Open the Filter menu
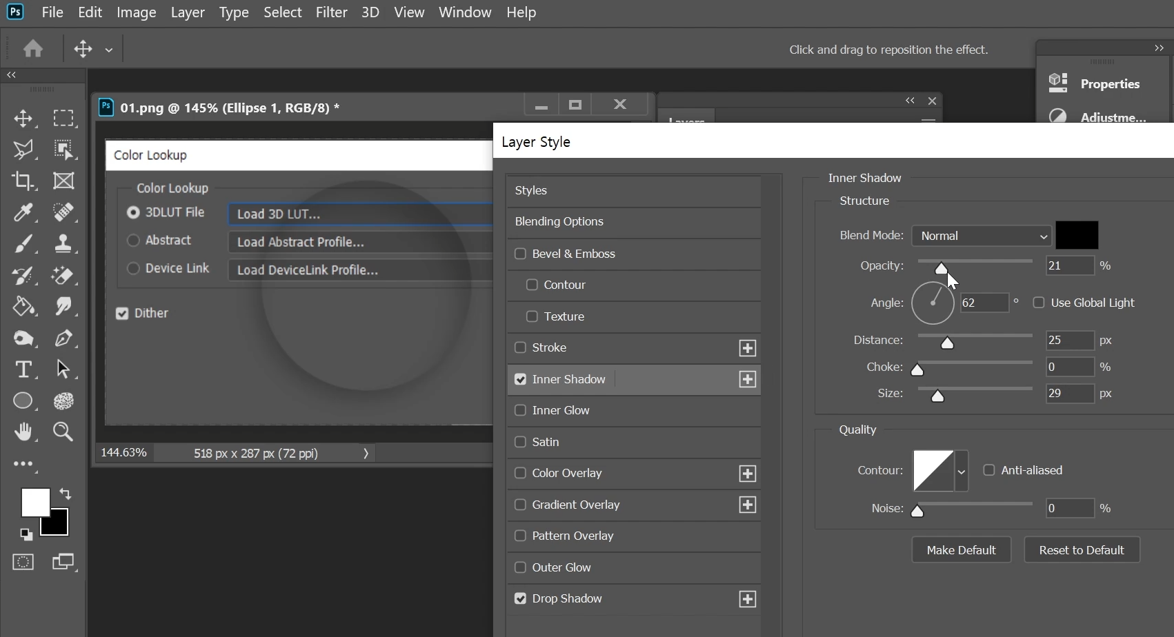The height and width of the screenshot is (637, 1174). 332,12
